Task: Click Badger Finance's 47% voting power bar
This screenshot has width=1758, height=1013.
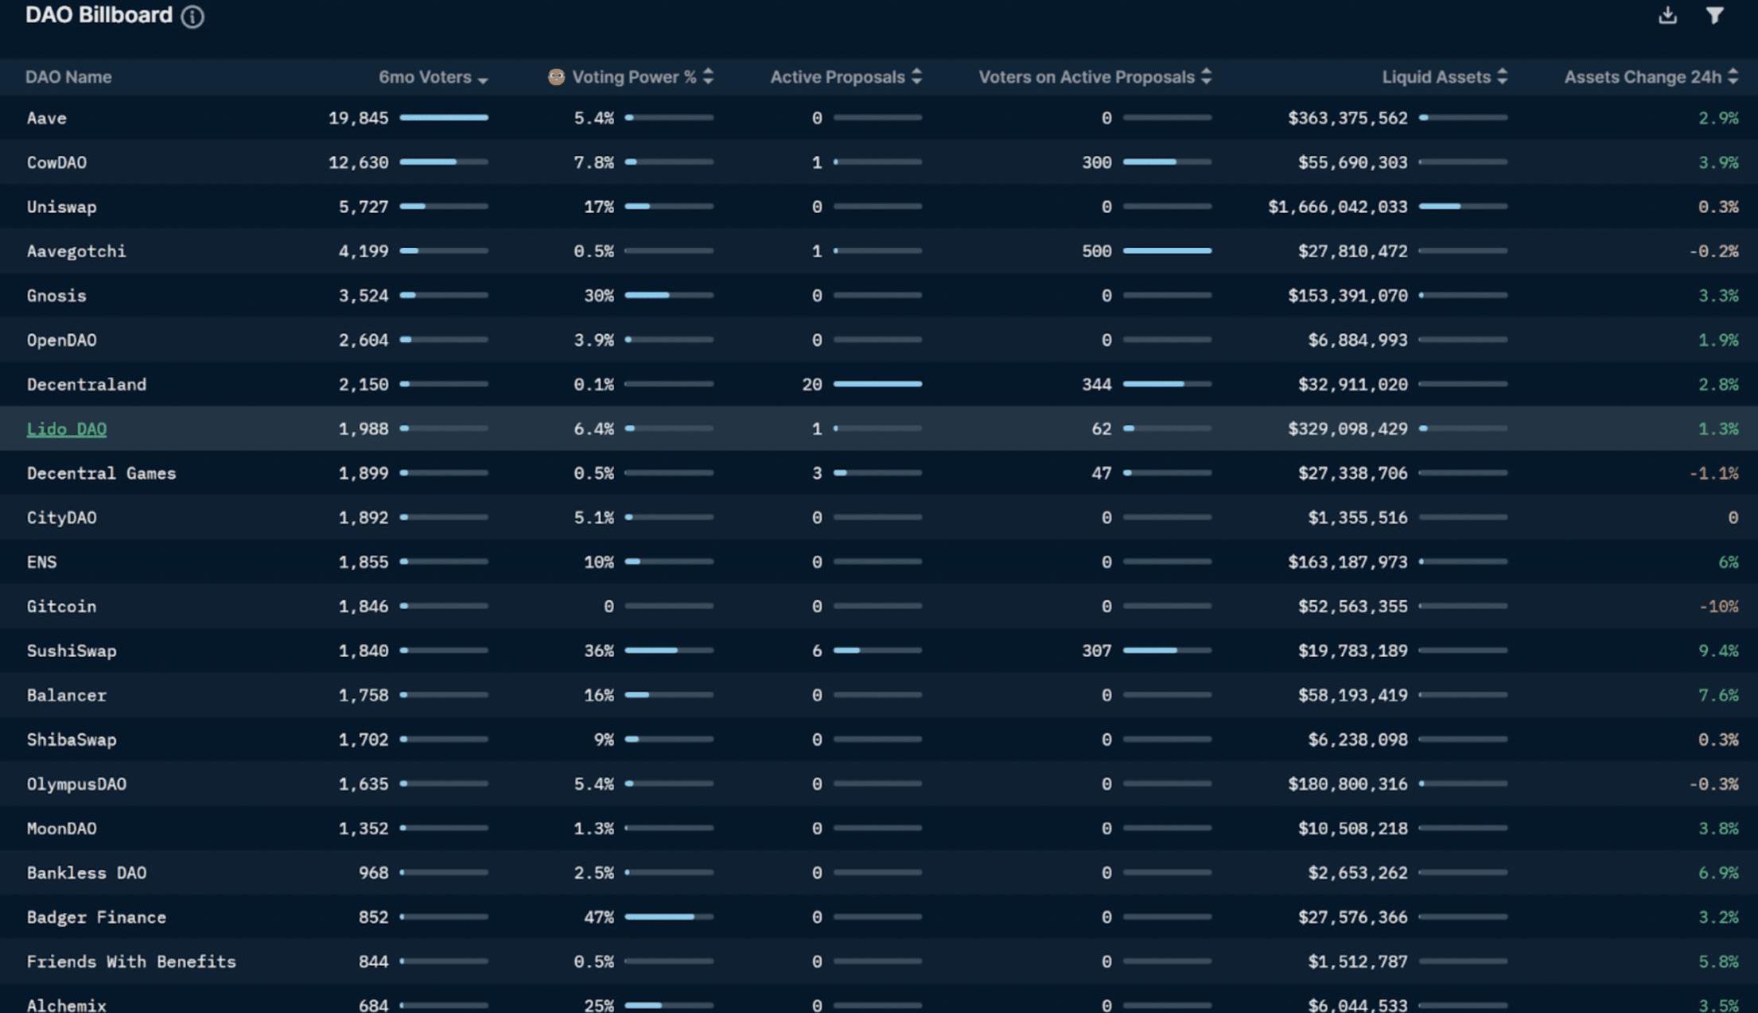Action: click(x=669, y=917)
